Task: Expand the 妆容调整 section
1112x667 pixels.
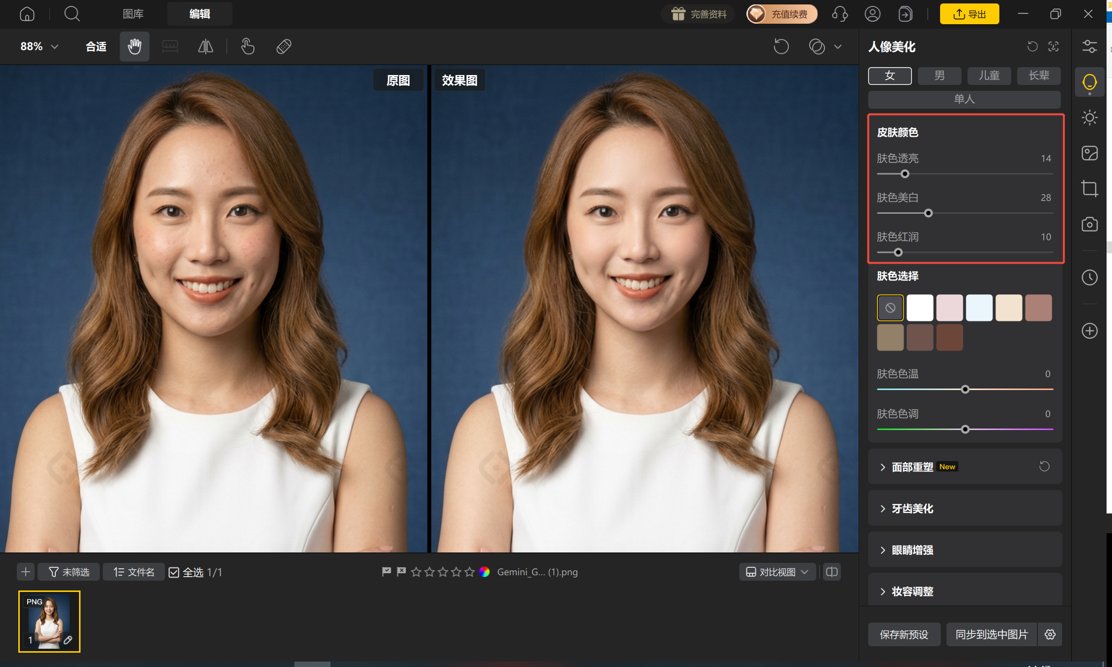Action: pos(965,591)
